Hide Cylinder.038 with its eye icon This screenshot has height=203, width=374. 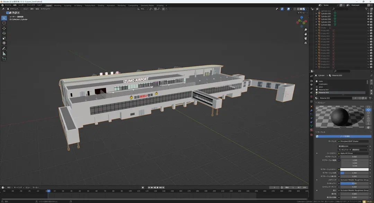point(368,19)
